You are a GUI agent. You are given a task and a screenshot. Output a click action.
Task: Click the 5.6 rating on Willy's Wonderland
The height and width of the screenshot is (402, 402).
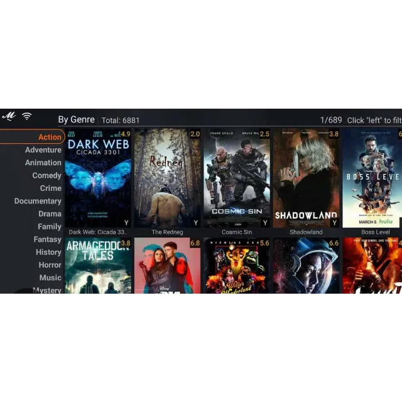pos(264,243)
